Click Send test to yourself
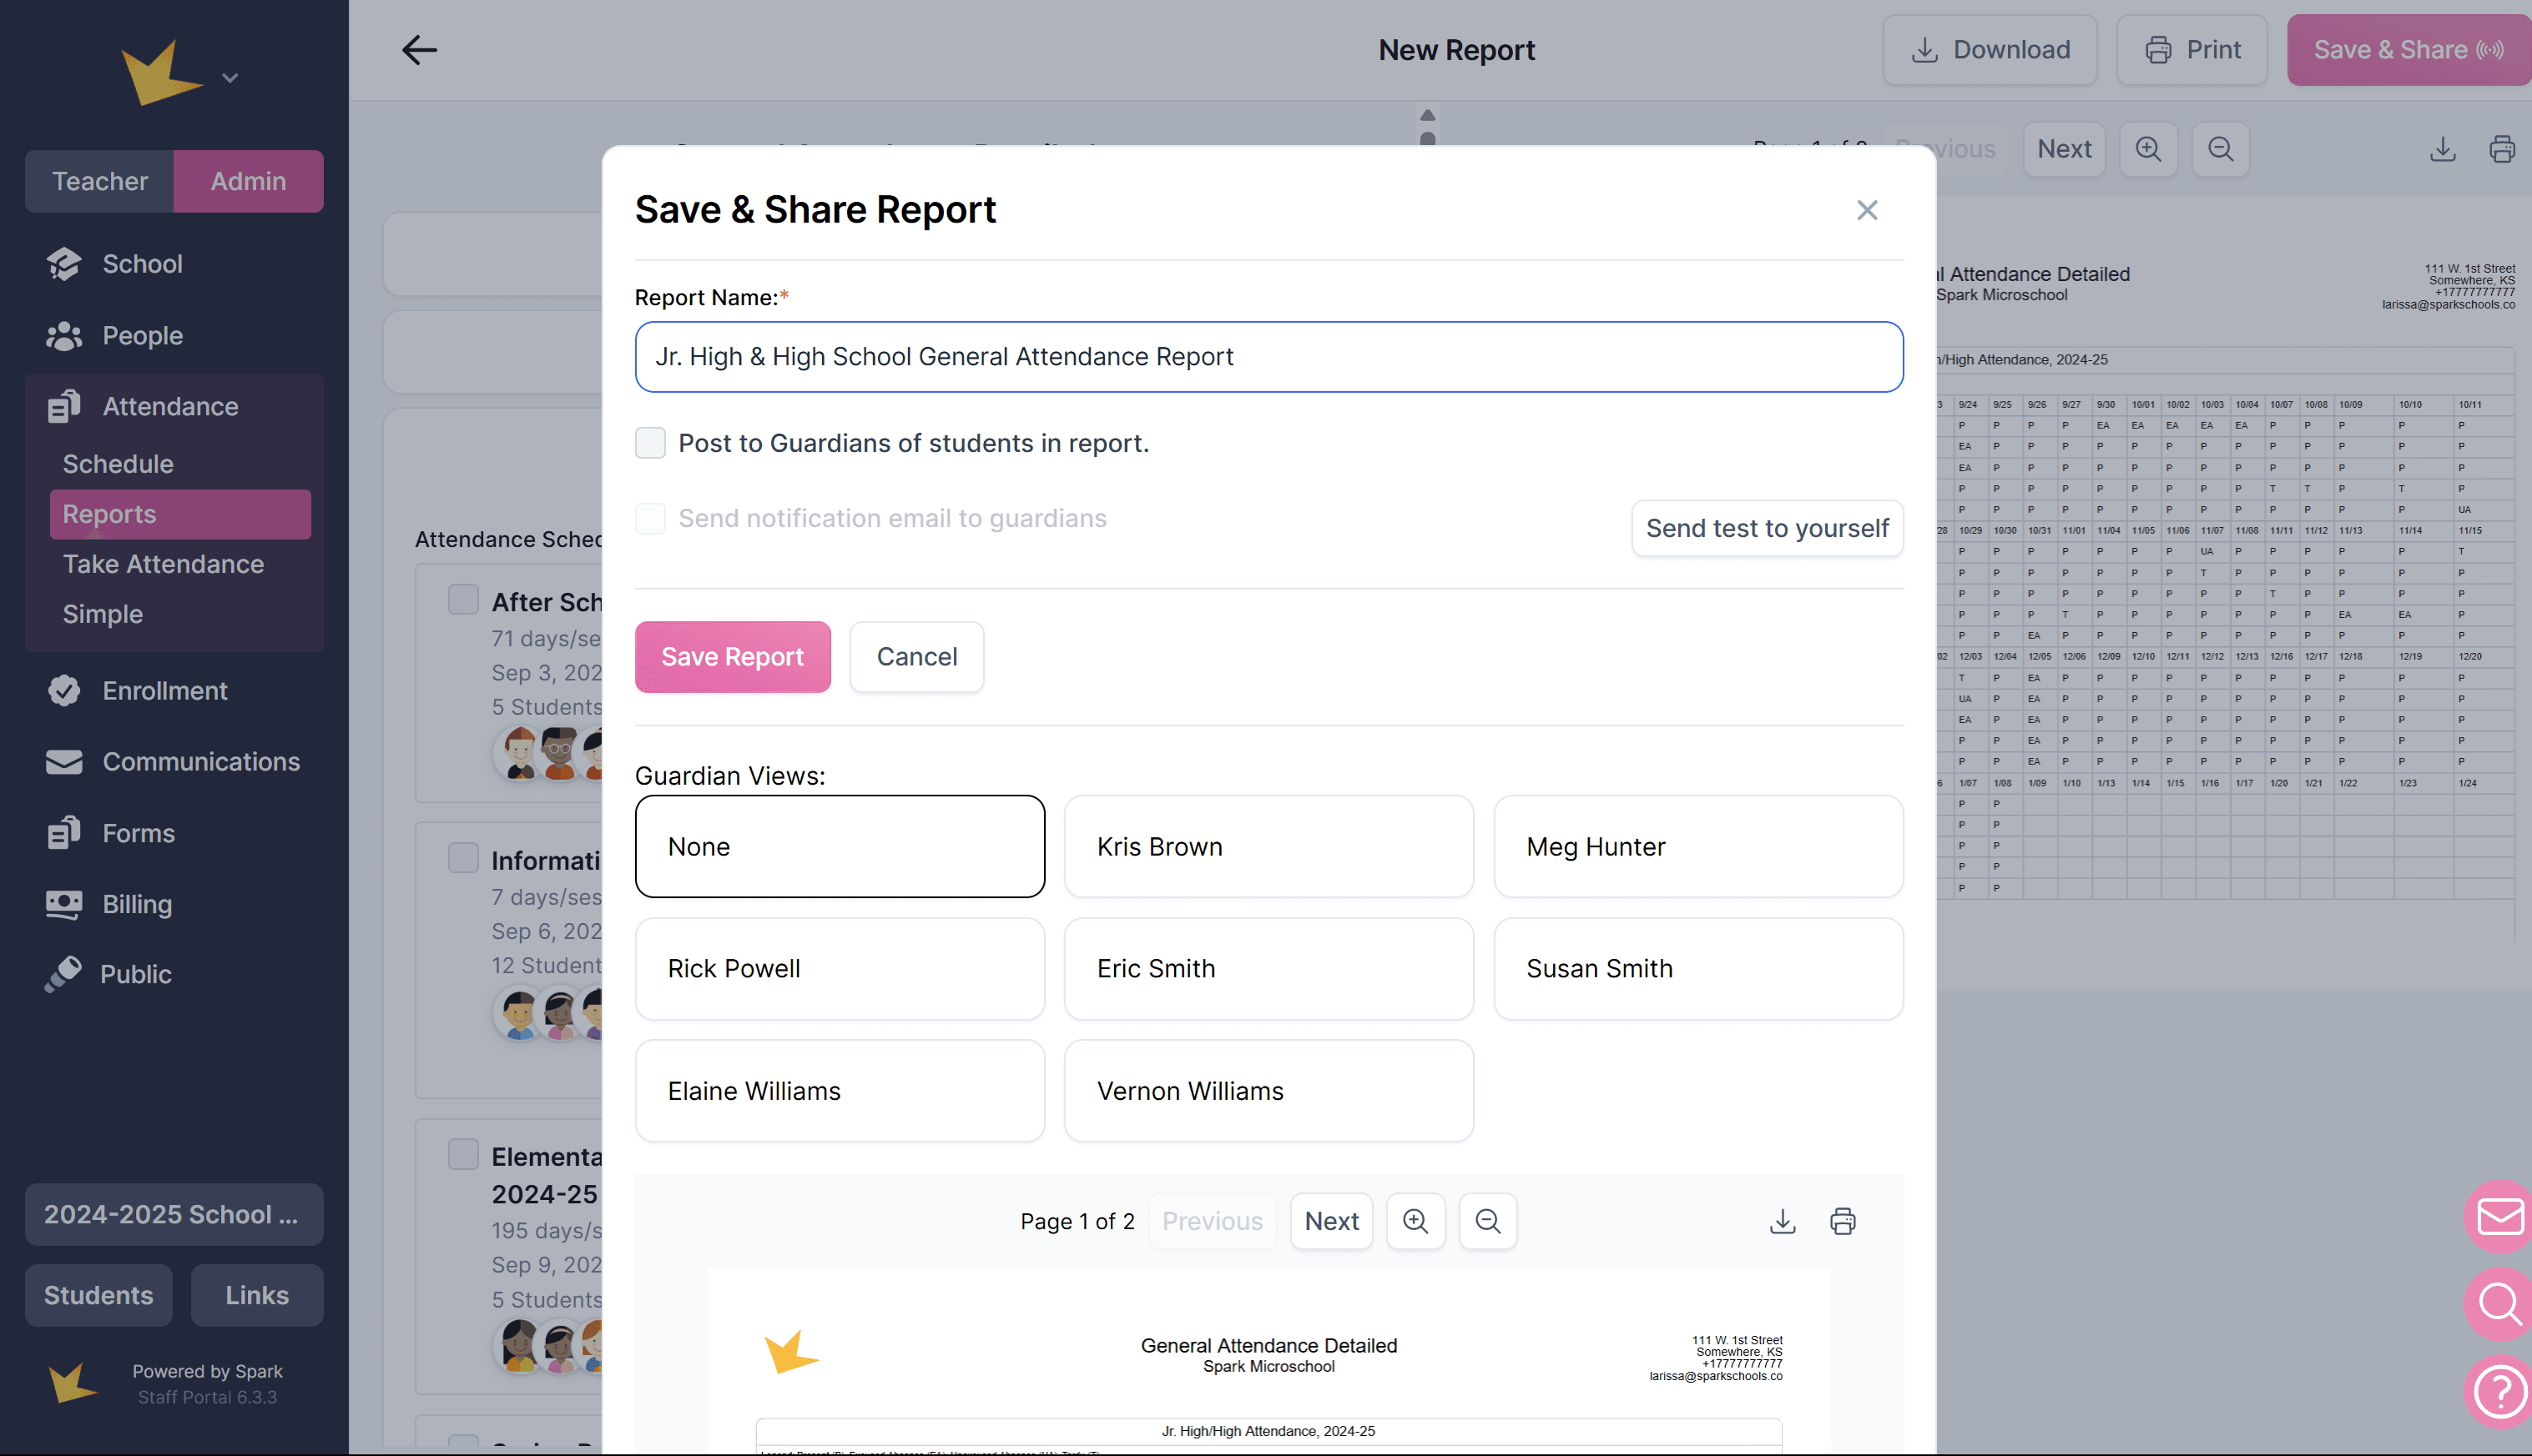The width and height of the screenshot is (2532, 1456). (1767, 528)
